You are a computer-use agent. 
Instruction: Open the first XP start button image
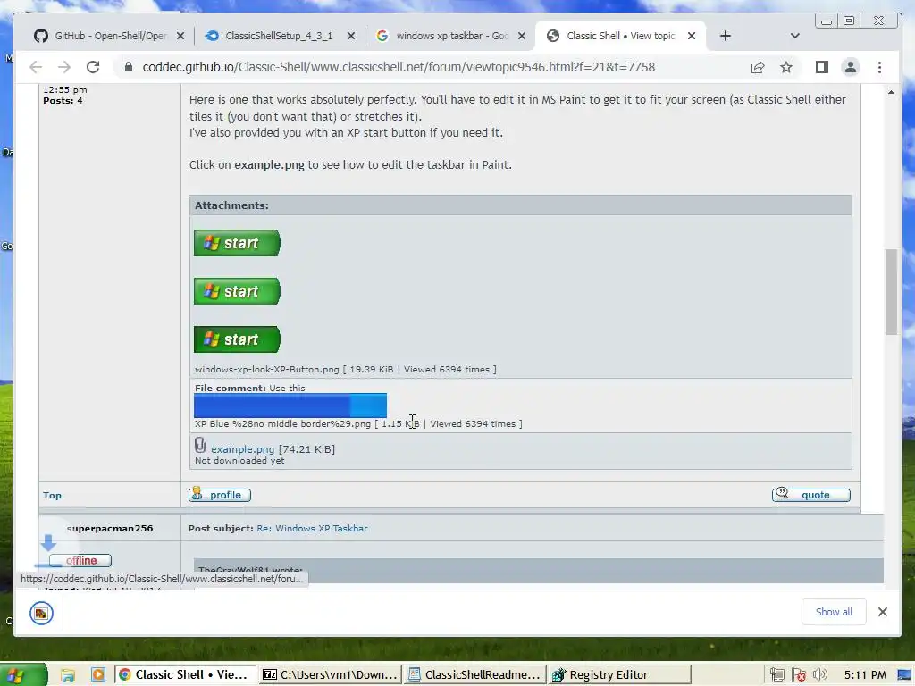(237, 243)
